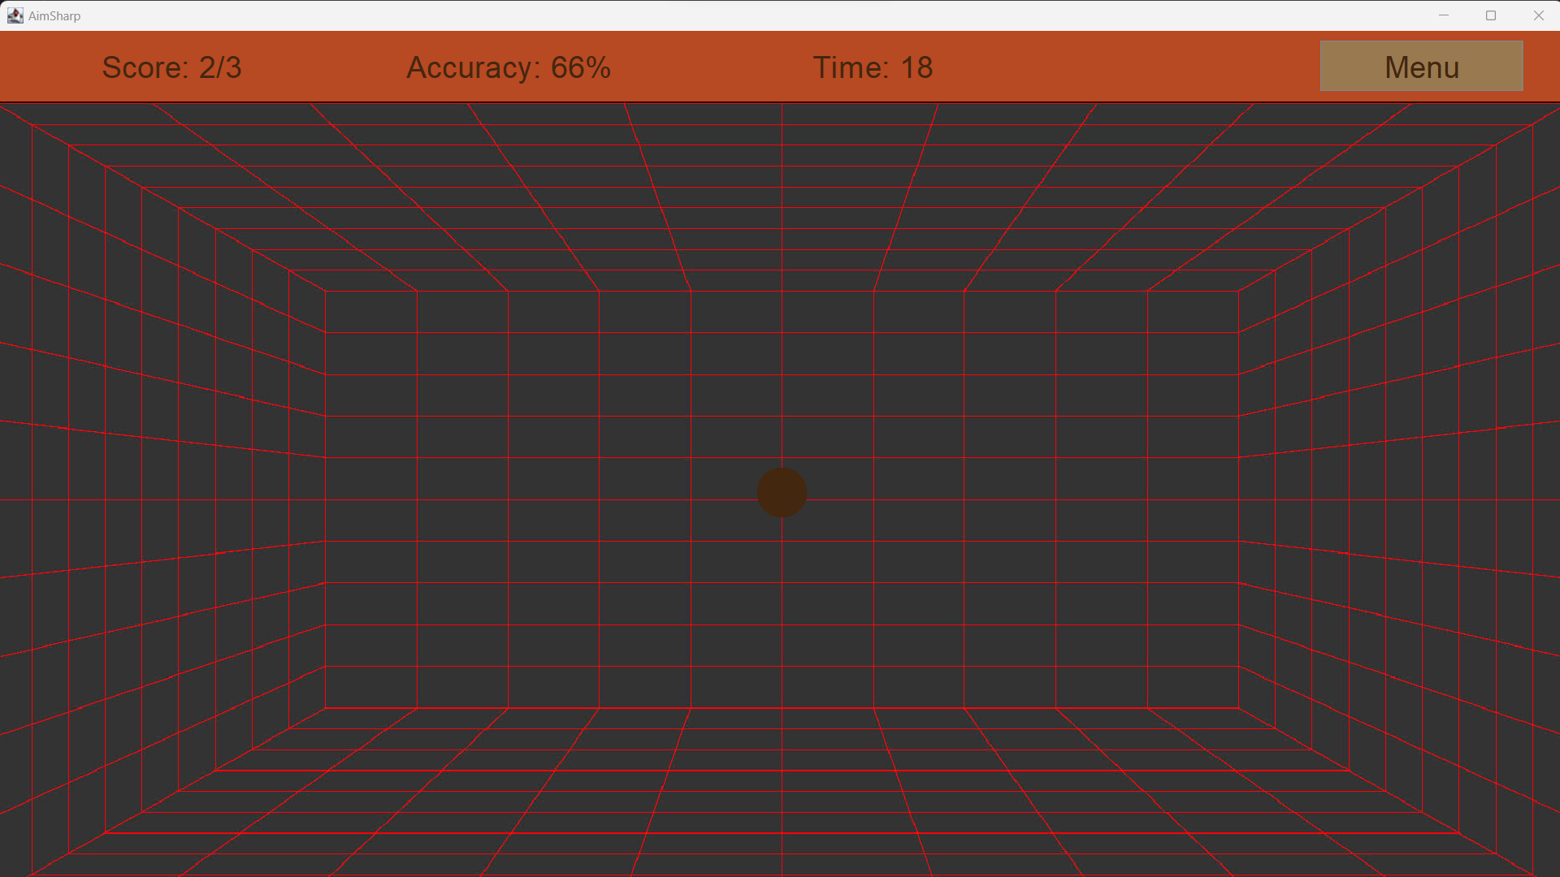Click the AimSharp app icon in title bar

pyautogui.click(x=15, y=15)
